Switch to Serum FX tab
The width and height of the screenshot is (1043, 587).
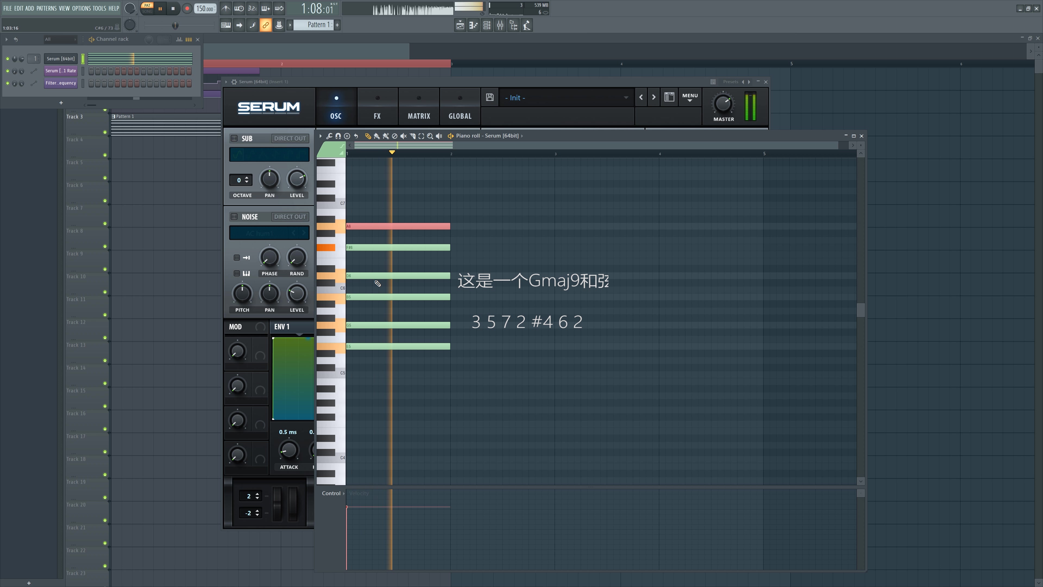tap(377, 107)
